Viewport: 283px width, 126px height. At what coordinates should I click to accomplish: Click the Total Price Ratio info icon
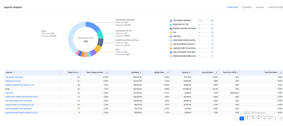[x=279, y=72]
